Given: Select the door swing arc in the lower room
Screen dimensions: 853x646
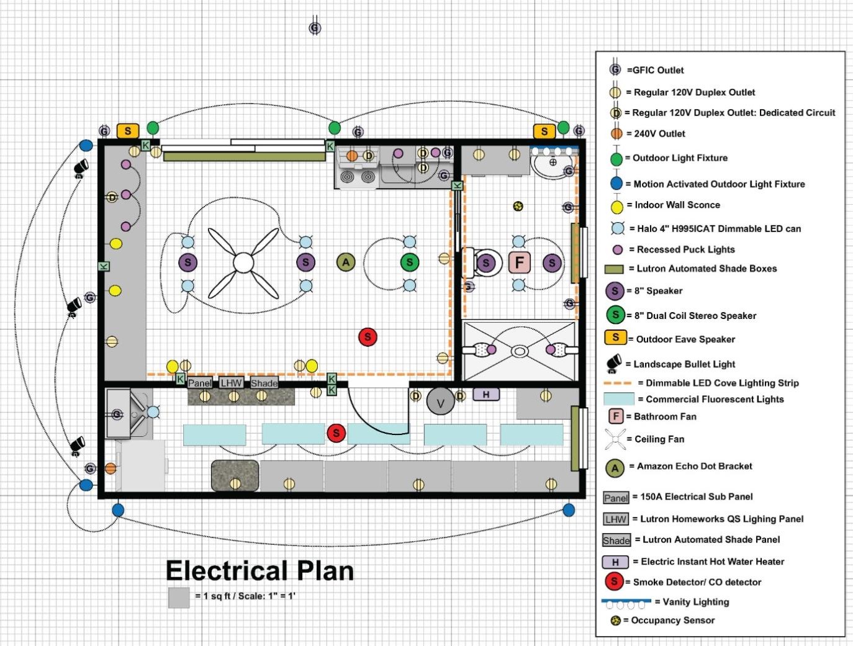Looking at the screenshot, I should pyautogui.click(x=377, y=411).
